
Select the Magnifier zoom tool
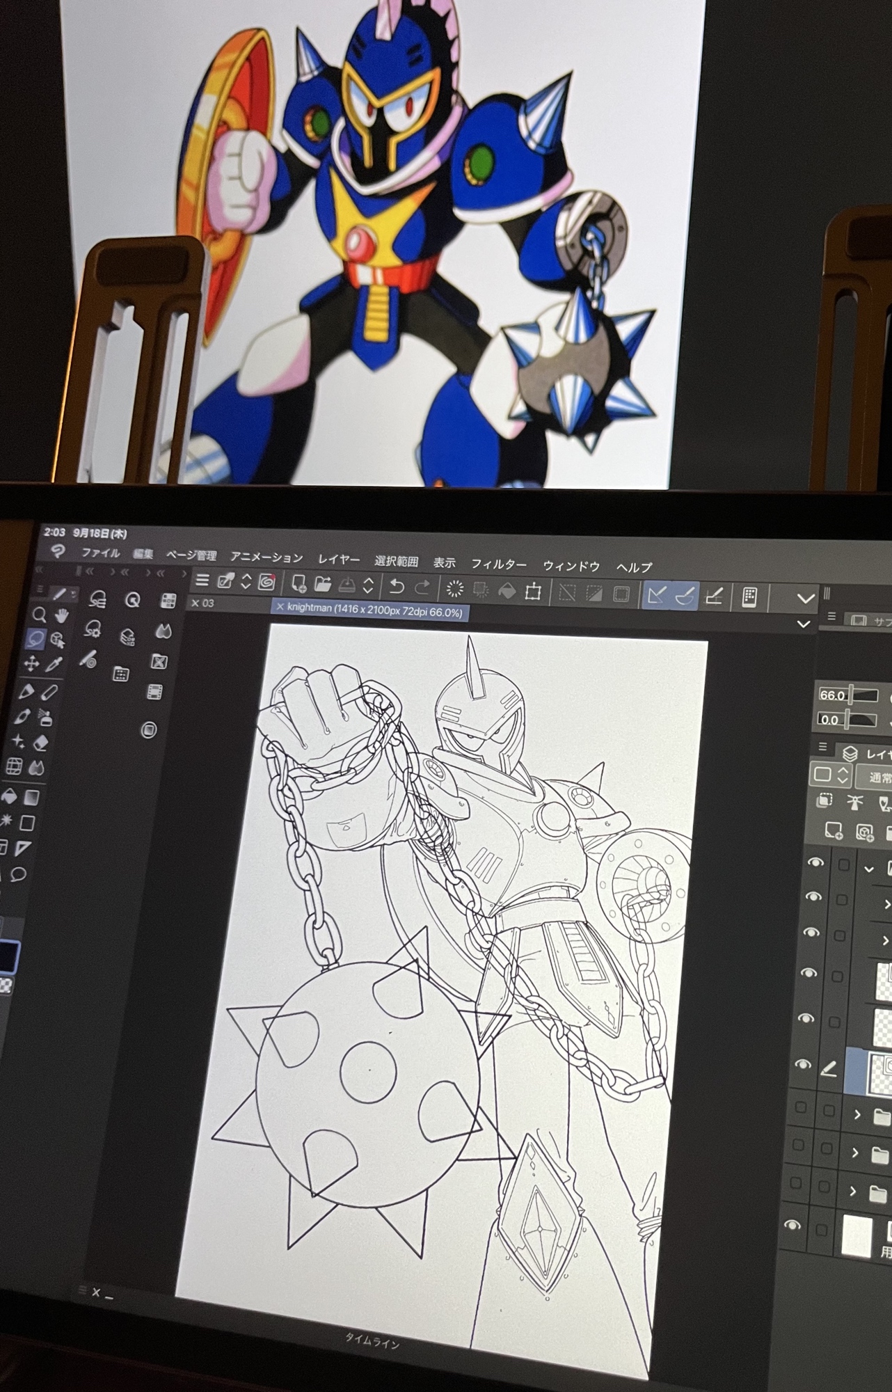(x=40, y=615)
